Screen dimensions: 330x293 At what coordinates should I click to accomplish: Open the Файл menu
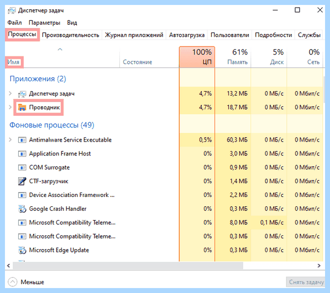click(14, 22)
